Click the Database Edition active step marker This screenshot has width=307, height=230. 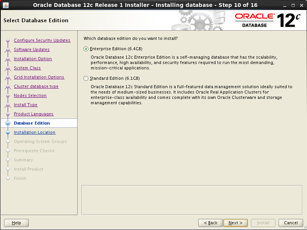click(8, 123)
